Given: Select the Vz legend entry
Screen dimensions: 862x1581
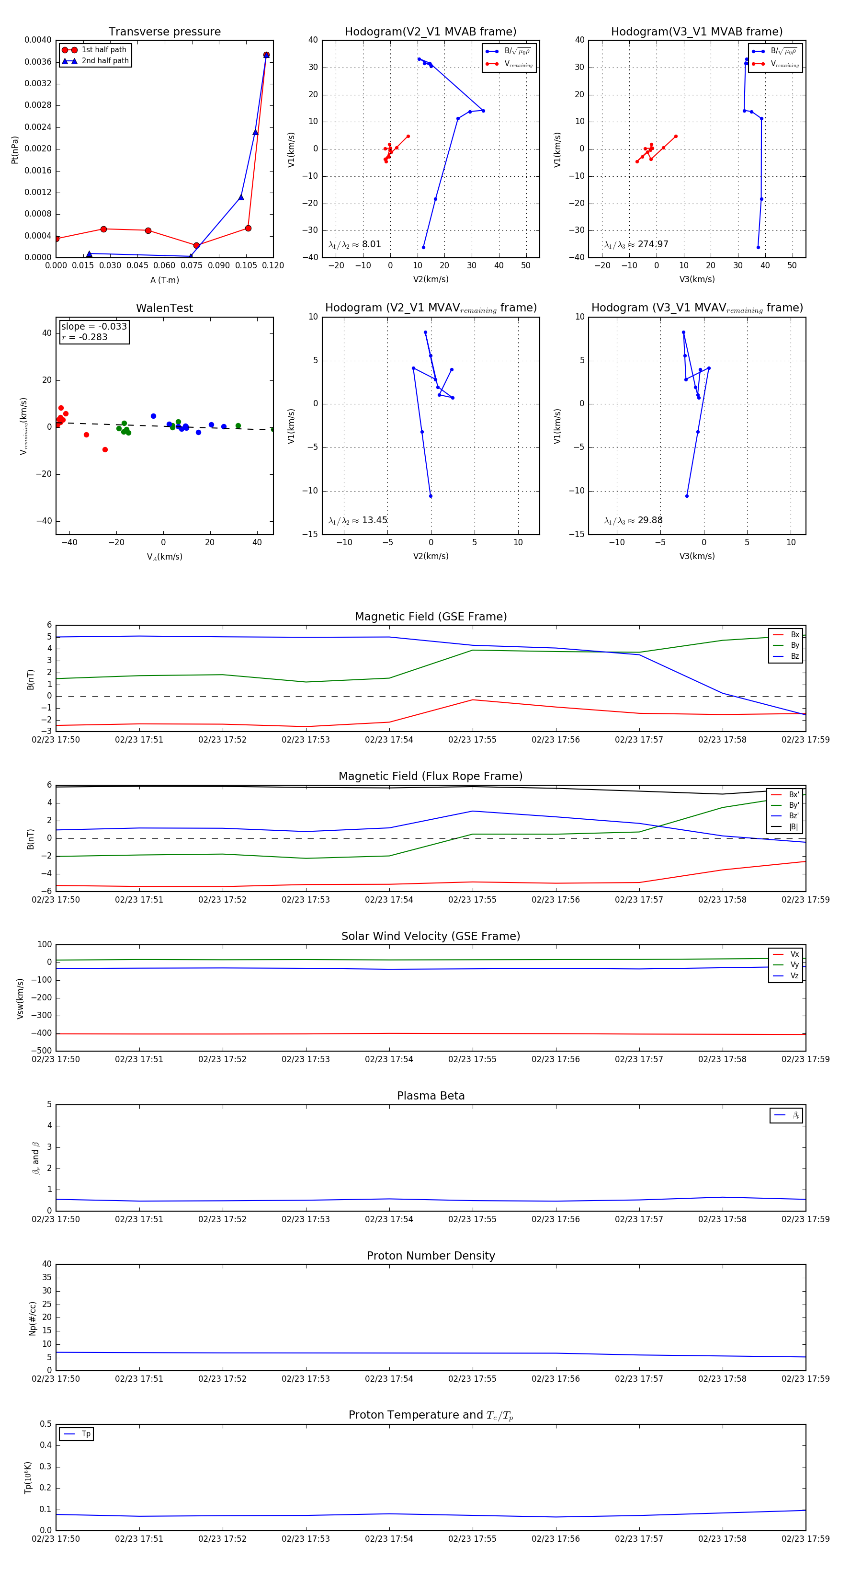Looking at the screenshot, I should tap(786, 976).
